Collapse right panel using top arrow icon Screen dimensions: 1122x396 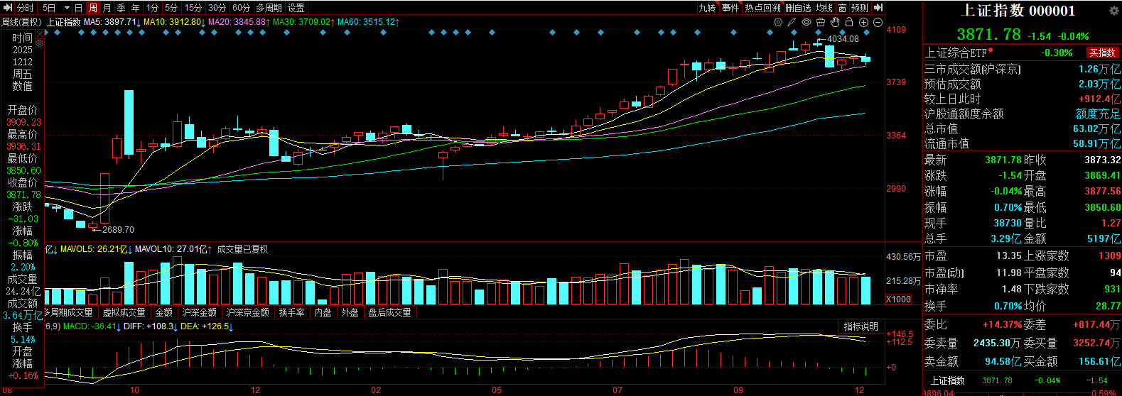point(878,8)
